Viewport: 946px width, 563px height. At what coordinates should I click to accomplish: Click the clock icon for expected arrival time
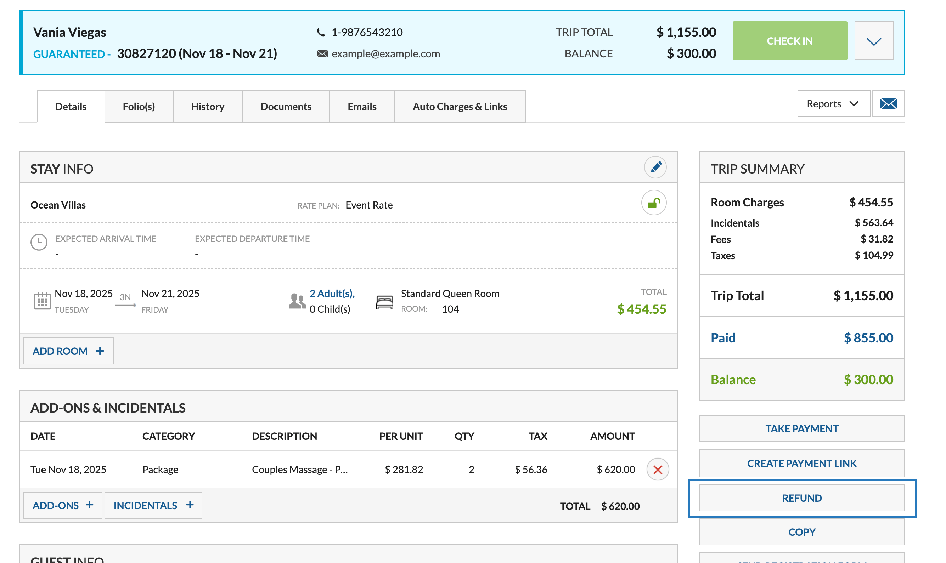(39, 242)
